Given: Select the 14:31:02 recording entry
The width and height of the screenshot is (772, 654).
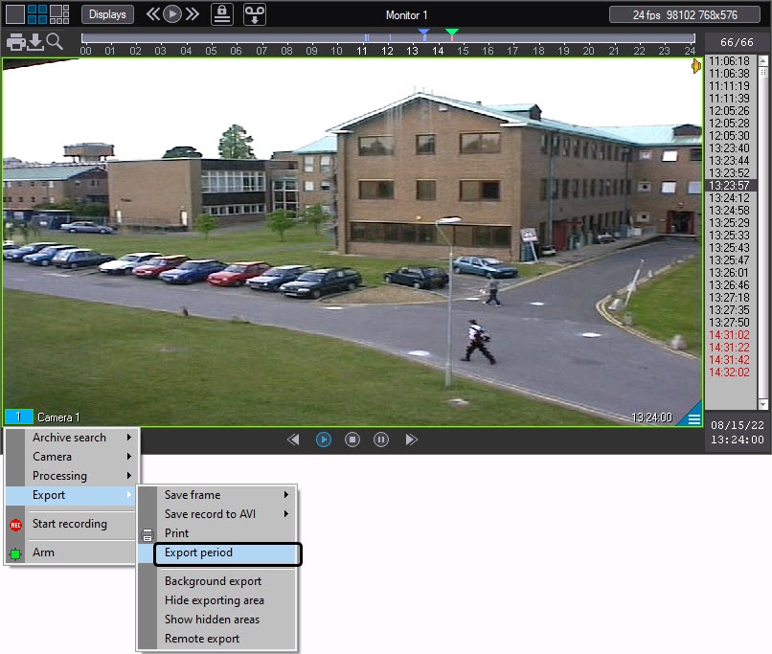Looking at the screenshot, I should point(729,335).
